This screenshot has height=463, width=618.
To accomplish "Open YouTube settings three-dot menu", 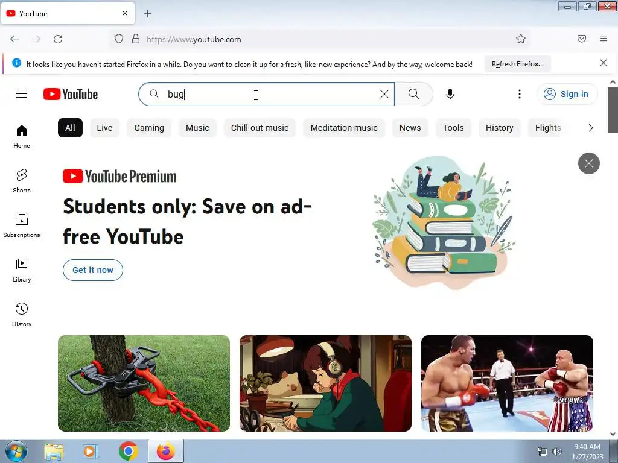I will [x=520, y=94].
